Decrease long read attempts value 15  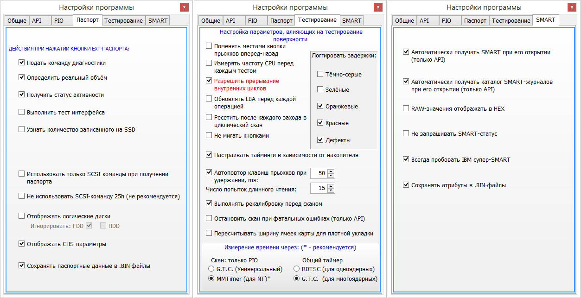pos(331,190)
